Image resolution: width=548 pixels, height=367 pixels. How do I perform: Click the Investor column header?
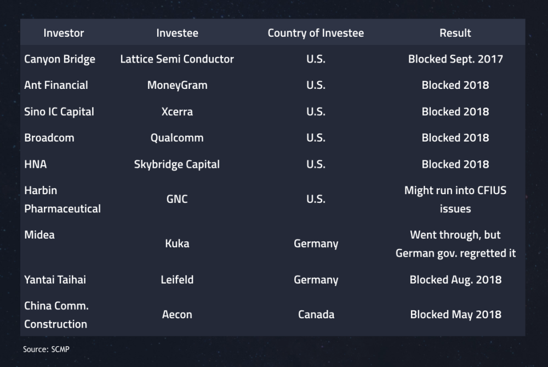[x=64, y=33]
